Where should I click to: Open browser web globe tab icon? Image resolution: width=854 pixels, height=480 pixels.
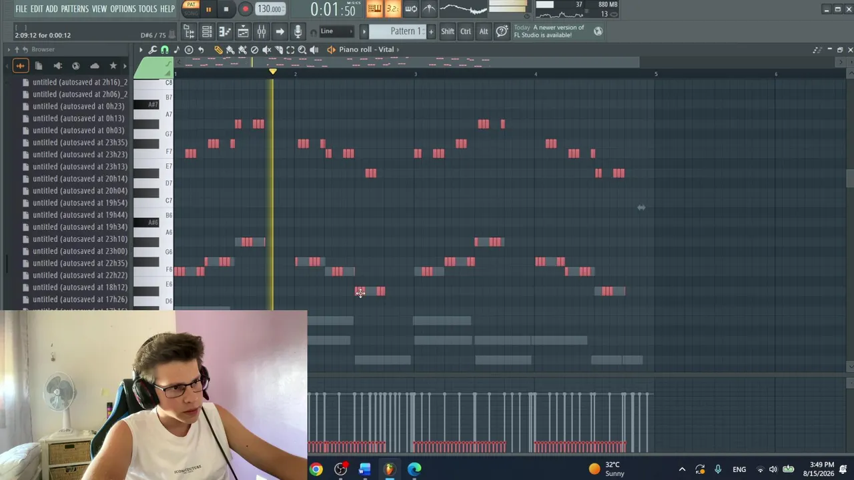(x=75, y=65)
